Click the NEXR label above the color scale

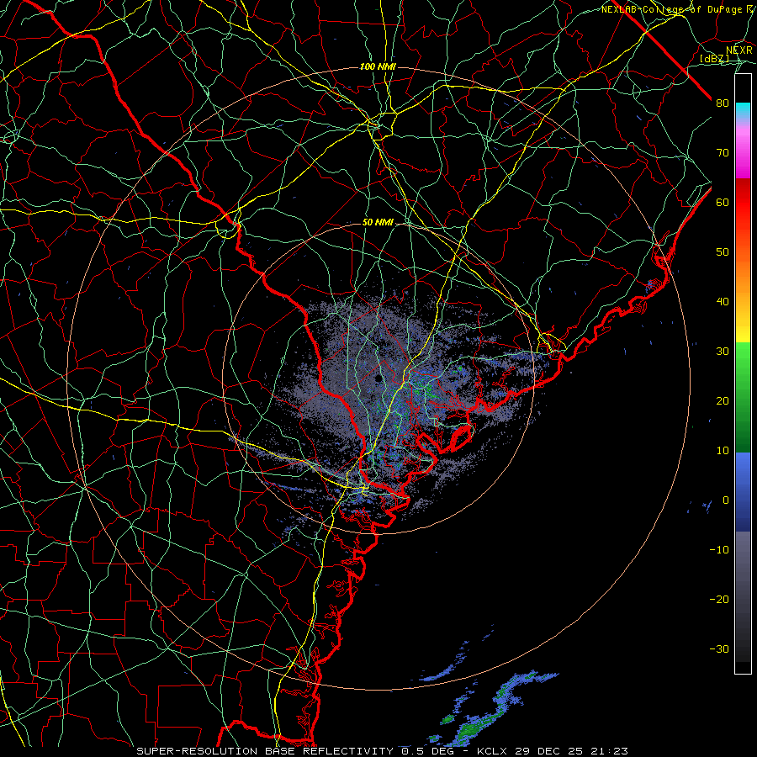(x=739, y=50)
